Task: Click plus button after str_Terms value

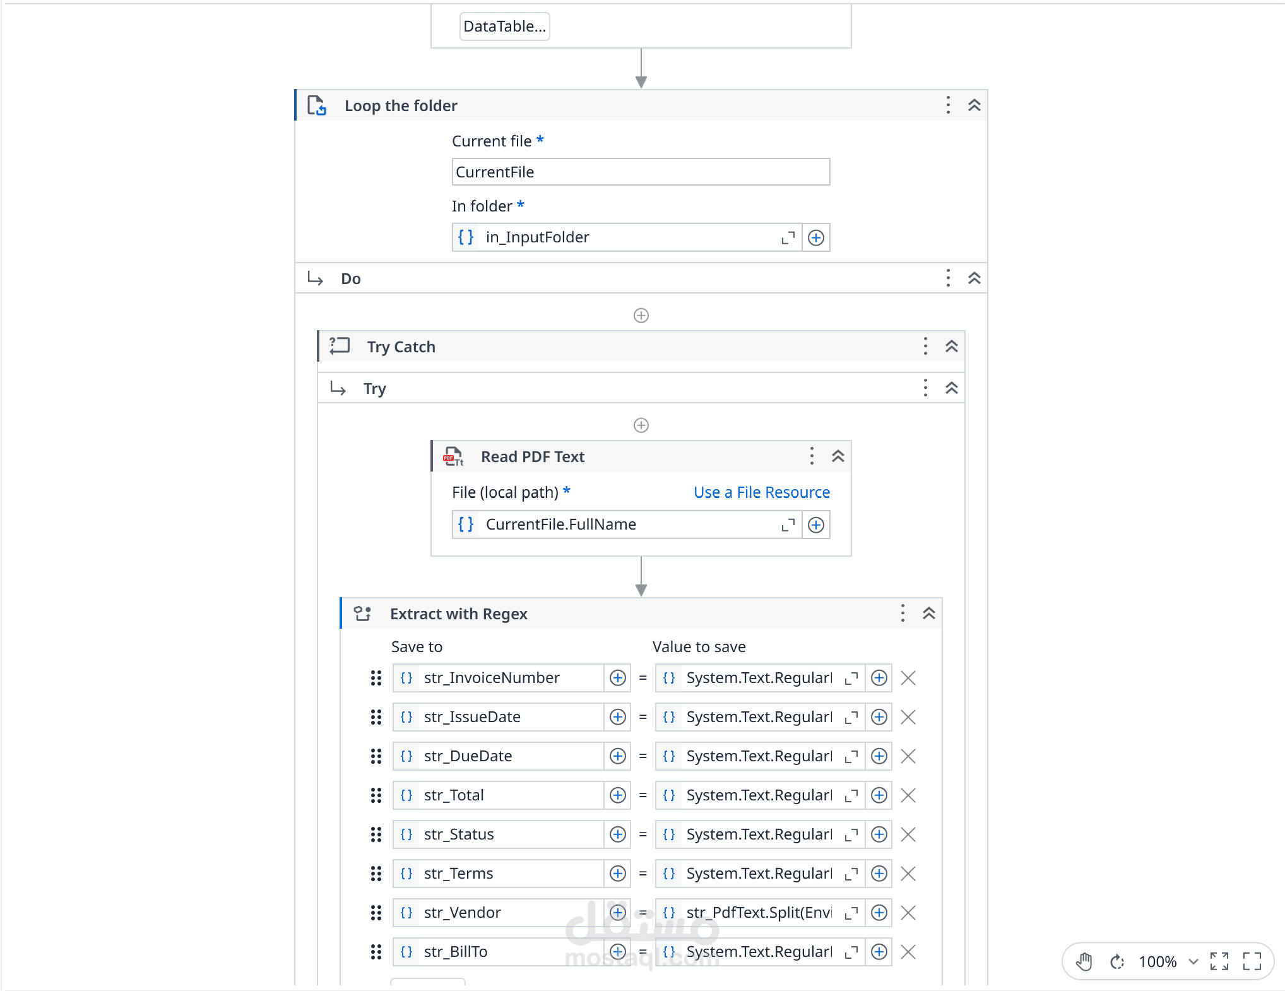Action: click(x=879, y=874)
